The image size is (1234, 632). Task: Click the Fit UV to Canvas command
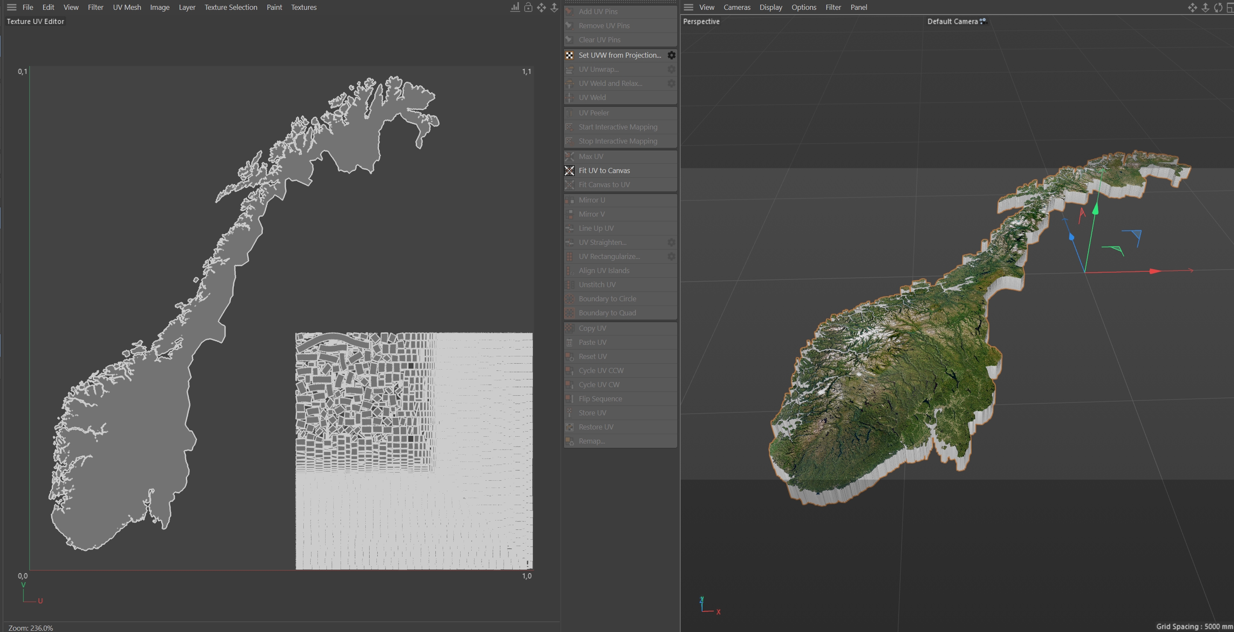point(604,170)
